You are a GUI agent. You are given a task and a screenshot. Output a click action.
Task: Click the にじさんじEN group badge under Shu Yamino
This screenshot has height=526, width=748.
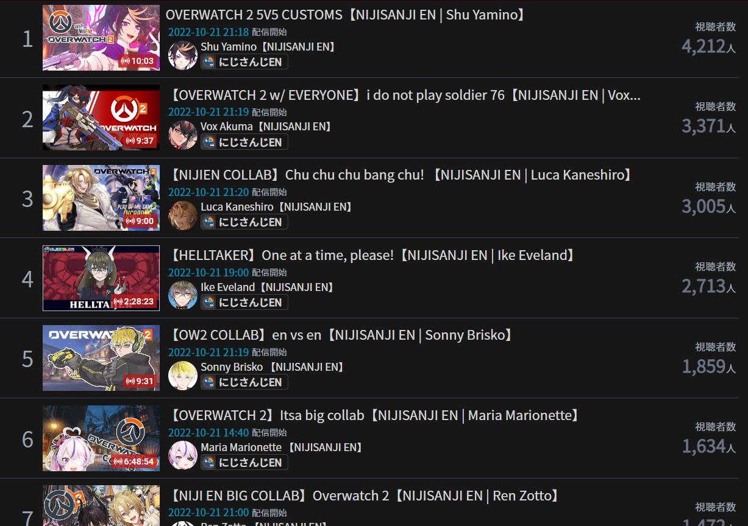[x=244, y=61]
